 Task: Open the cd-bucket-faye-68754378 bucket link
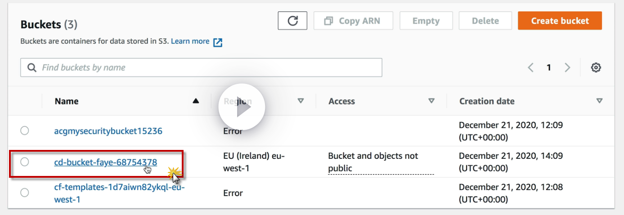point(106,162)
